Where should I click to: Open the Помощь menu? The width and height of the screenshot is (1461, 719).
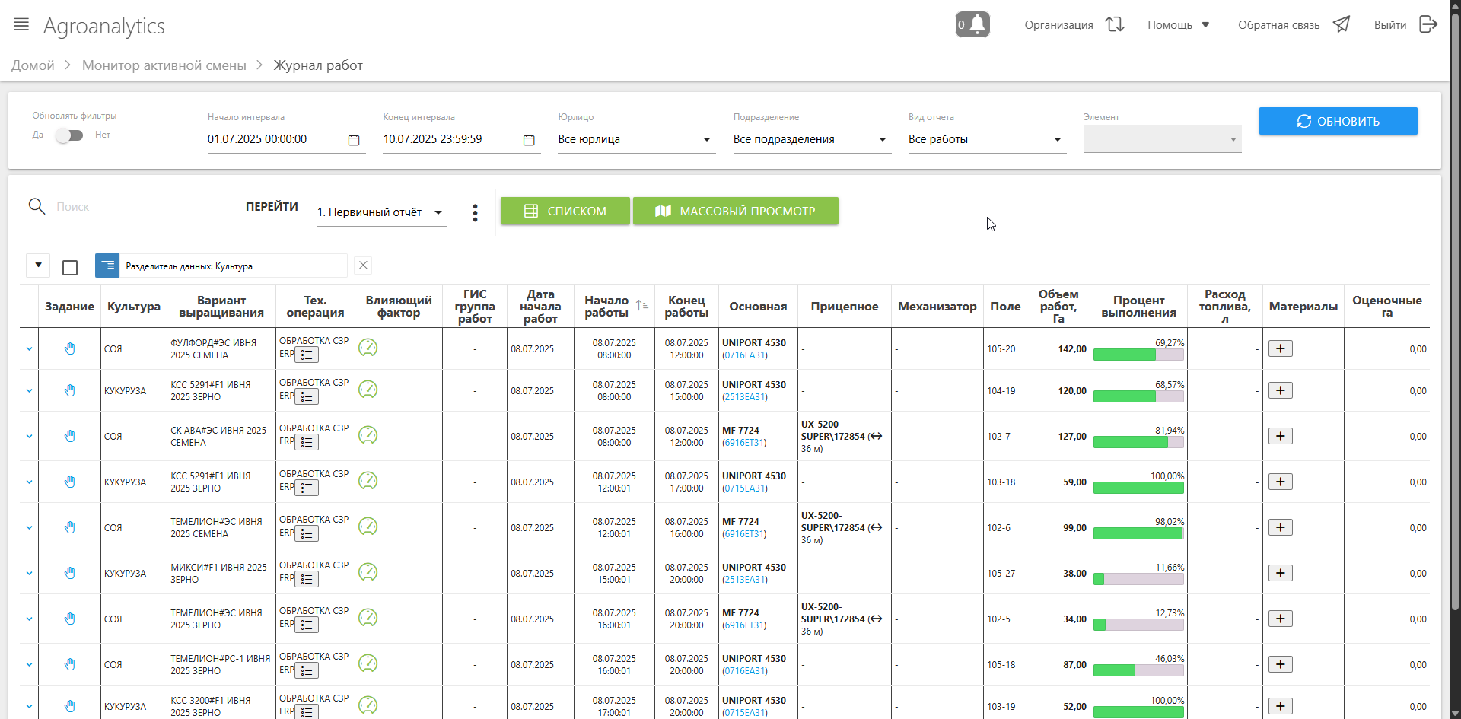coord(1178,25)
